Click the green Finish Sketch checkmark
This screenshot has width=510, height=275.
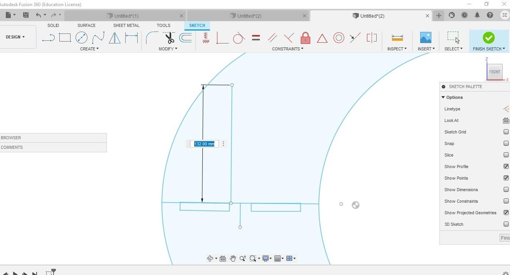(x=488, y=38)
